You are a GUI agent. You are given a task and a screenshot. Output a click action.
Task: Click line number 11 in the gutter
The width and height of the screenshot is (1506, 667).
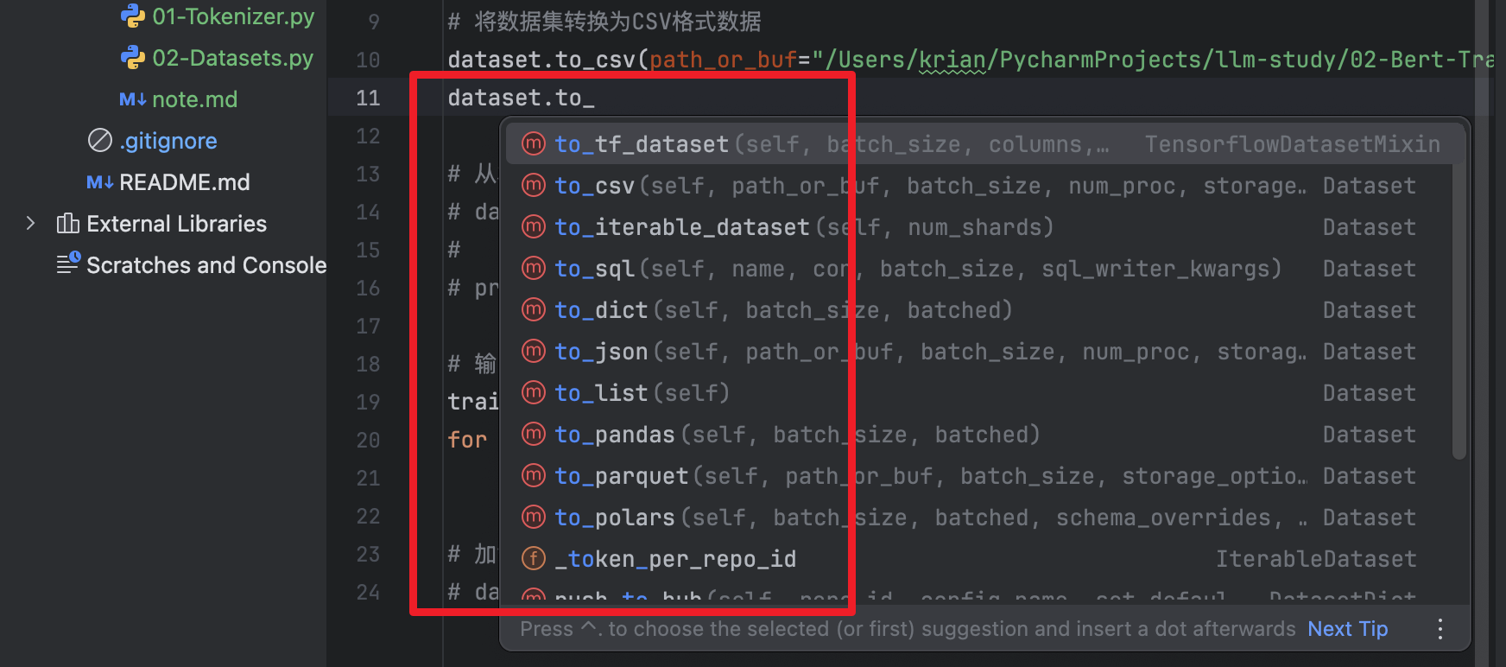tap(368, 98)
